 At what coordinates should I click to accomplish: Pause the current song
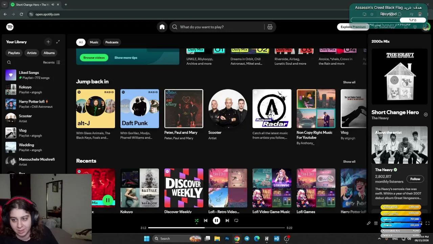click(x=216, y=220)
